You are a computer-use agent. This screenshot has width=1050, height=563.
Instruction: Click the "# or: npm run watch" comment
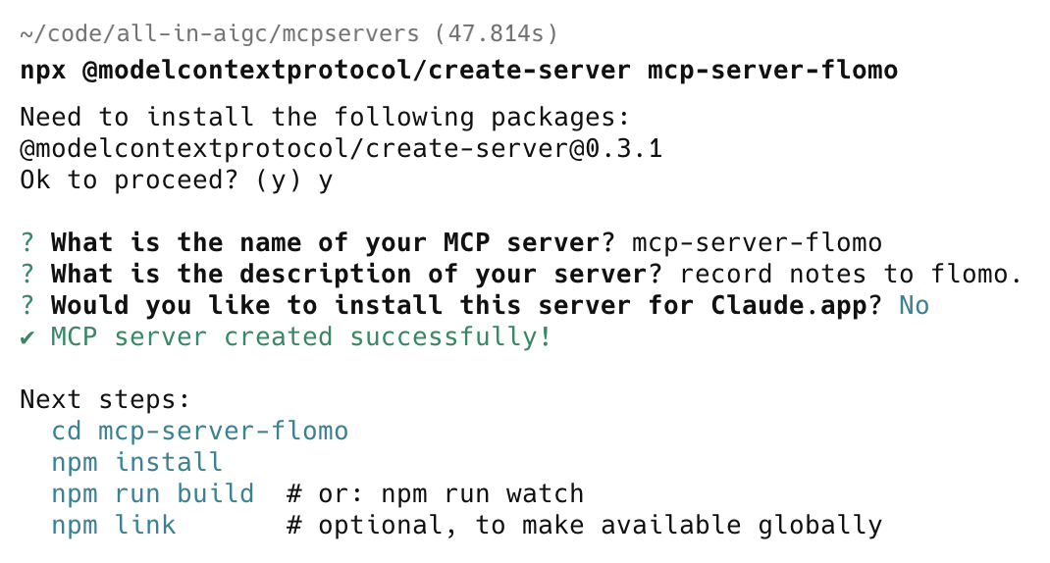coord(435,493)
